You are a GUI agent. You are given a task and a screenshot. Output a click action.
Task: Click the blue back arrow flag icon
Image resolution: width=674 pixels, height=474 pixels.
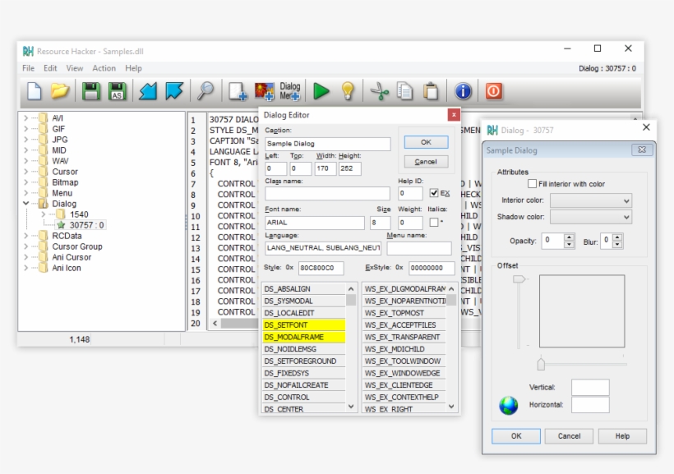[x=148, y=91]
